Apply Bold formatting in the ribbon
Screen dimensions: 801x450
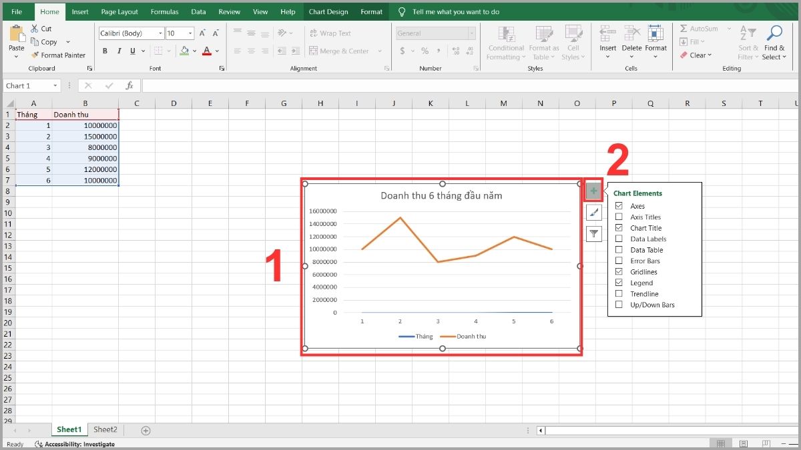[105, 51]
